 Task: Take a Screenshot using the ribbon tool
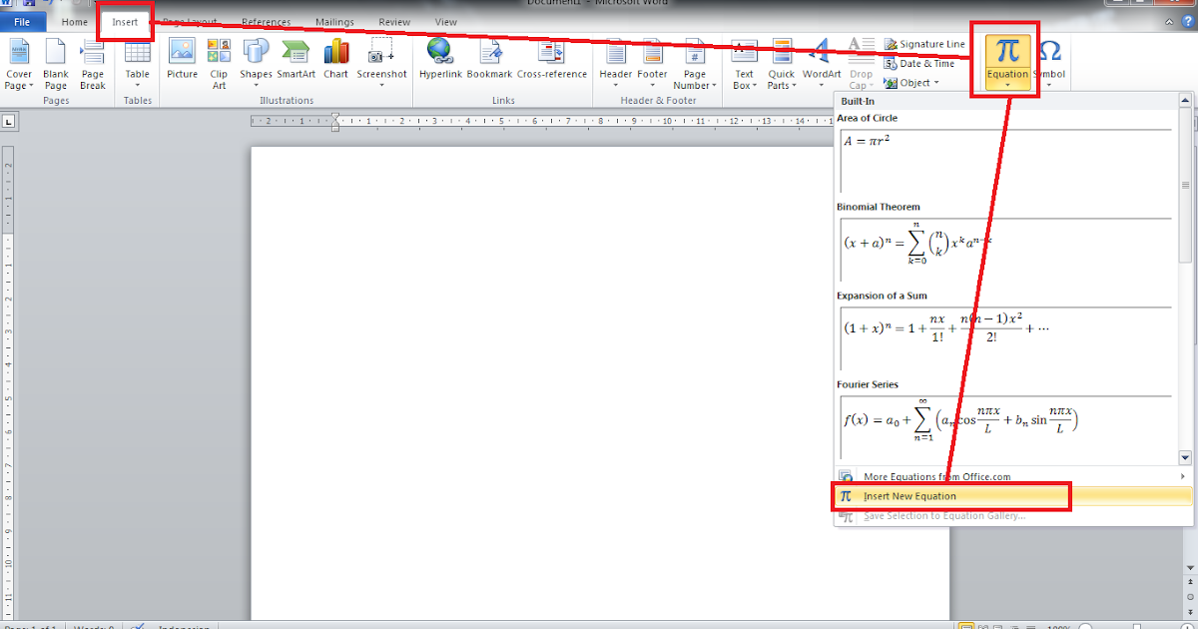(x=381, y=62)
